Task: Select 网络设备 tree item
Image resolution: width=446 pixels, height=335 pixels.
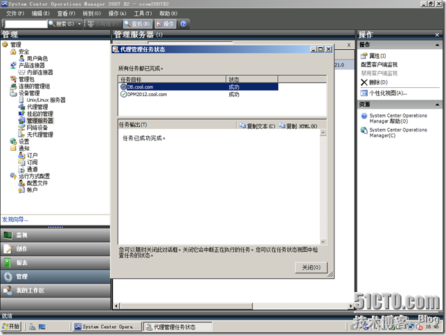Action: pos(37,127)
